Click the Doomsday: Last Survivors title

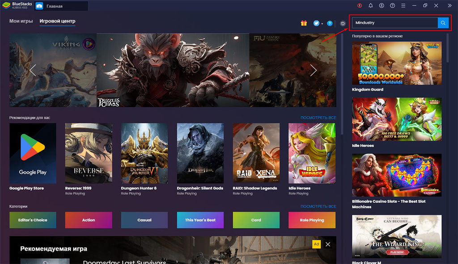click(124, 262)
